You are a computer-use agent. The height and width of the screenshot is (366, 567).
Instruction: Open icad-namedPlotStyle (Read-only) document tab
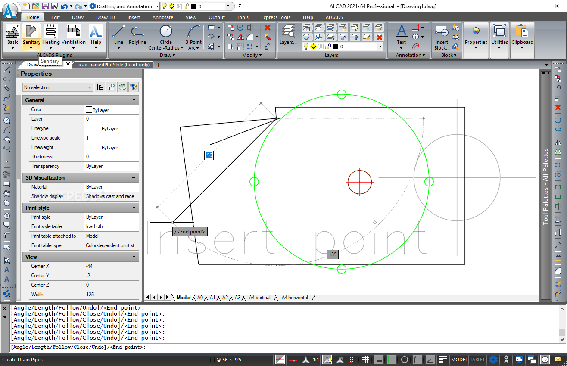[x=114, y=65]
